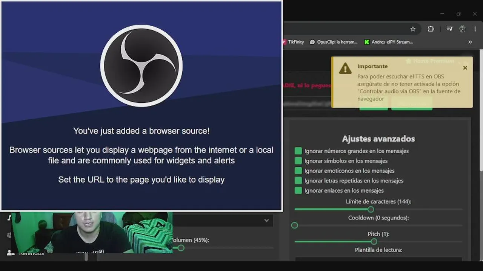Adjust the Volumen 45% slider handle
This screenshot has height=271, width=483.
181,248
